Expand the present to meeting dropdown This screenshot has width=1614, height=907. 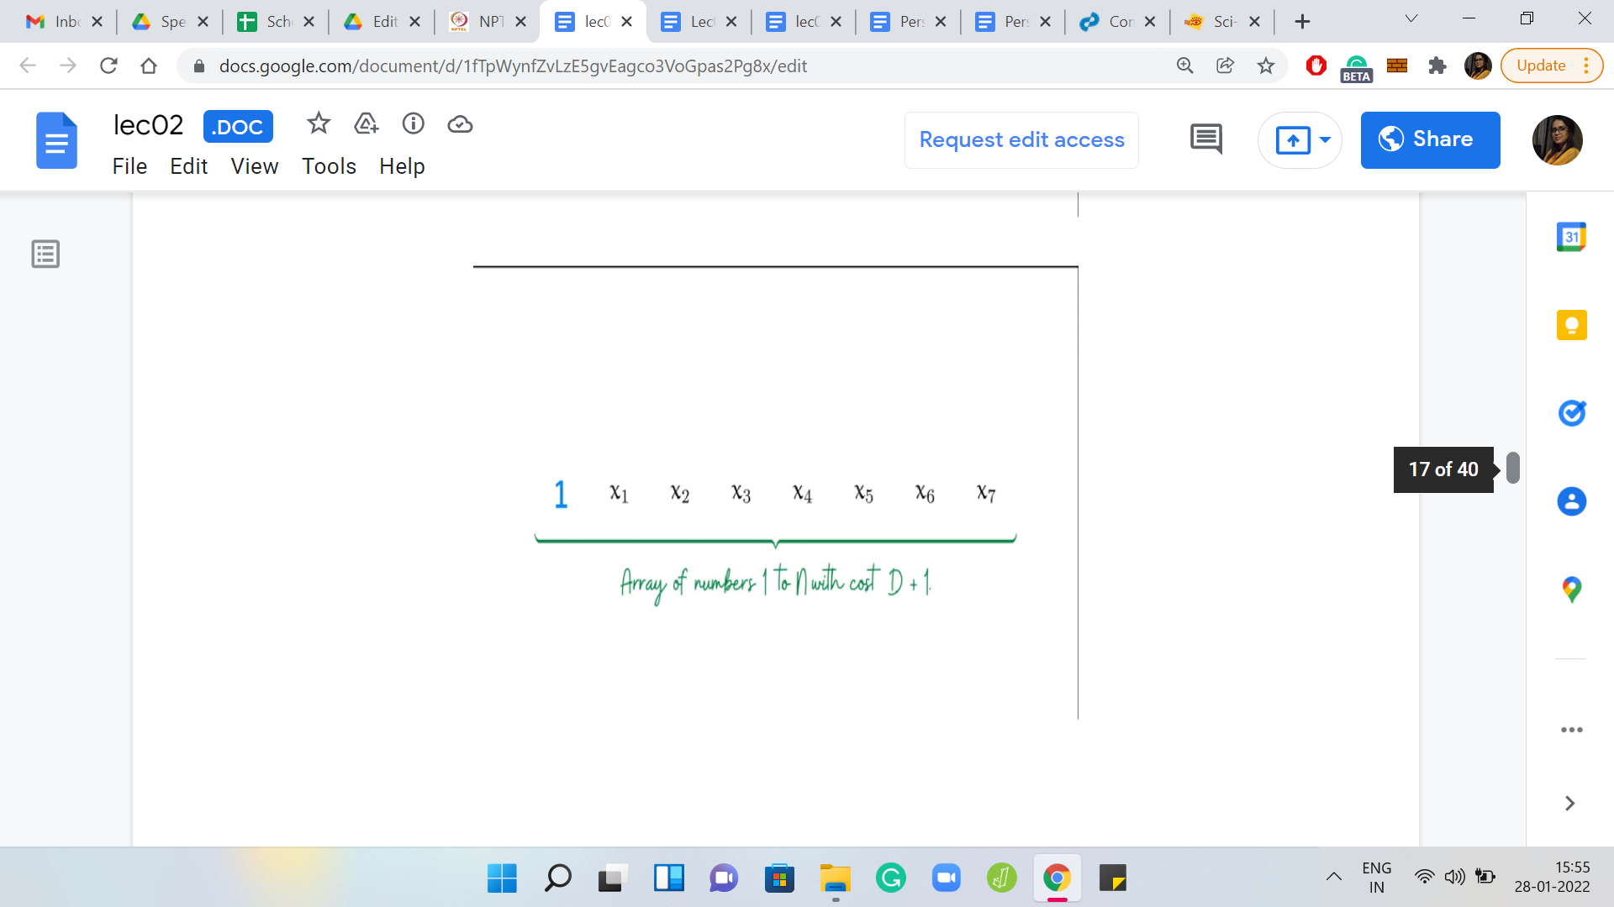[x=1326, y=140]
